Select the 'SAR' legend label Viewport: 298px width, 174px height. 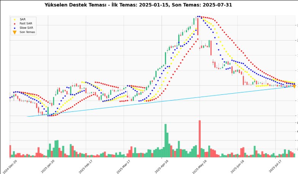pyautogui.click(x=23, y=19)
